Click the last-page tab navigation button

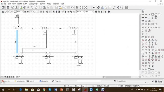click(x=14, y=77)
